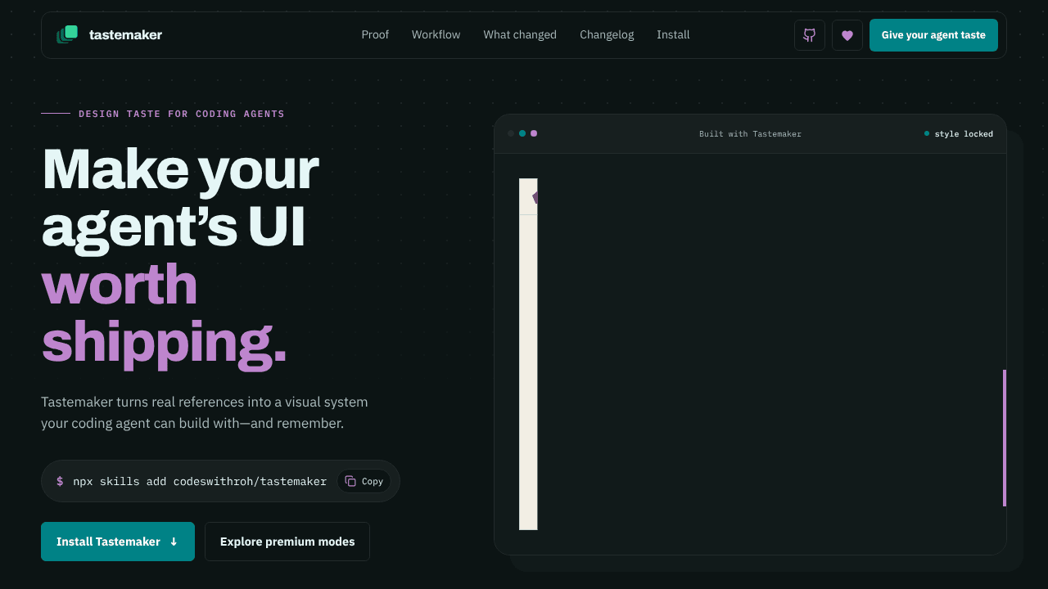Click the dollar prompt symbol in command box
The height and width of the screenshot is (589, 1048).
pos(60,481)
